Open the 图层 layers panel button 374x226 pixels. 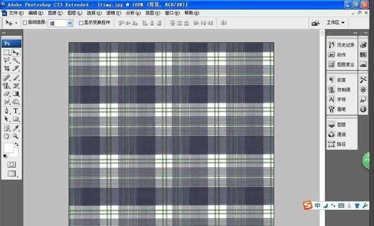pyautogui.click(x=342, y=125)
